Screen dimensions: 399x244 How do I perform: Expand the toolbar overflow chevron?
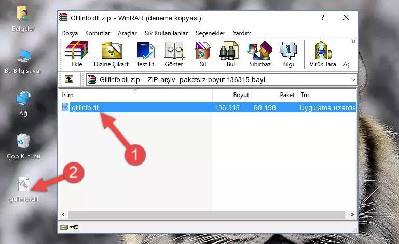[x=354, y=42]
